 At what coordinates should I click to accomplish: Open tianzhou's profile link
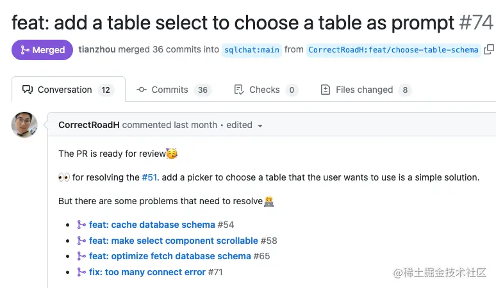(97, 49)
